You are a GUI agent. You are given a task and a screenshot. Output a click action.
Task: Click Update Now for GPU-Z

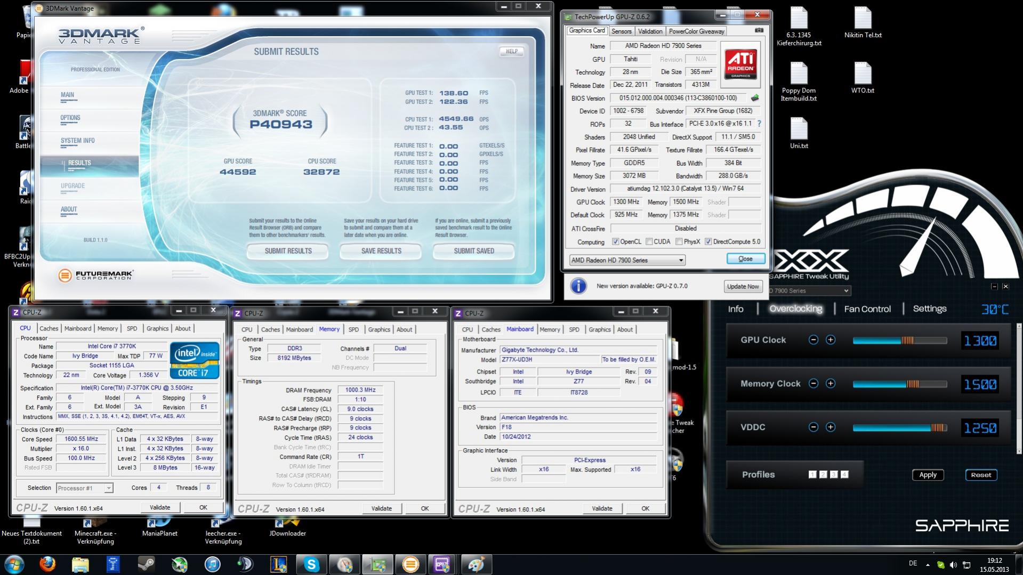743,286
